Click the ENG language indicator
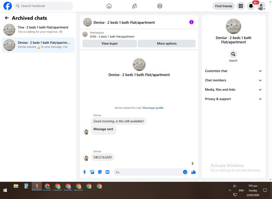The height and width of the screenshot is (199, 272). coord(241,190)
